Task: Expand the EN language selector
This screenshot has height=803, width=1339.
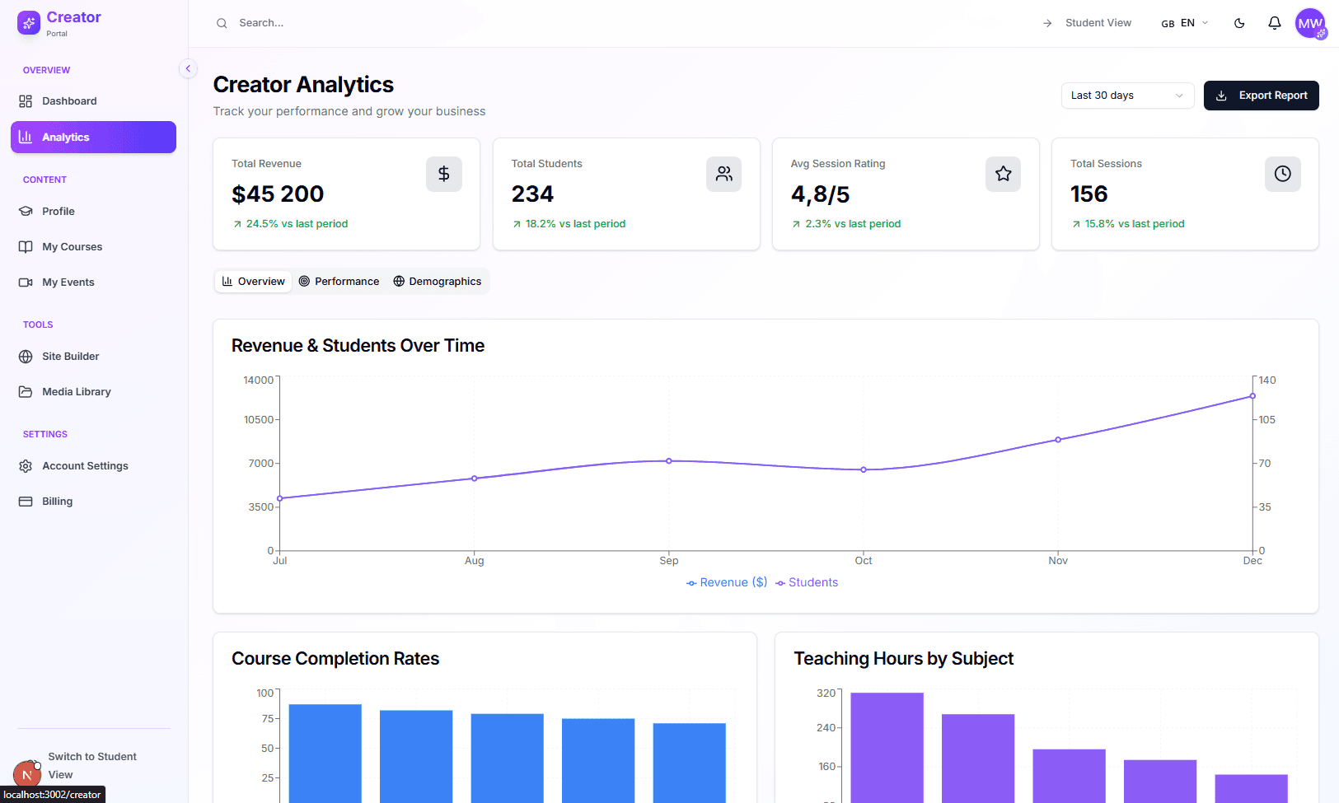Action: tap(1185, 23)
